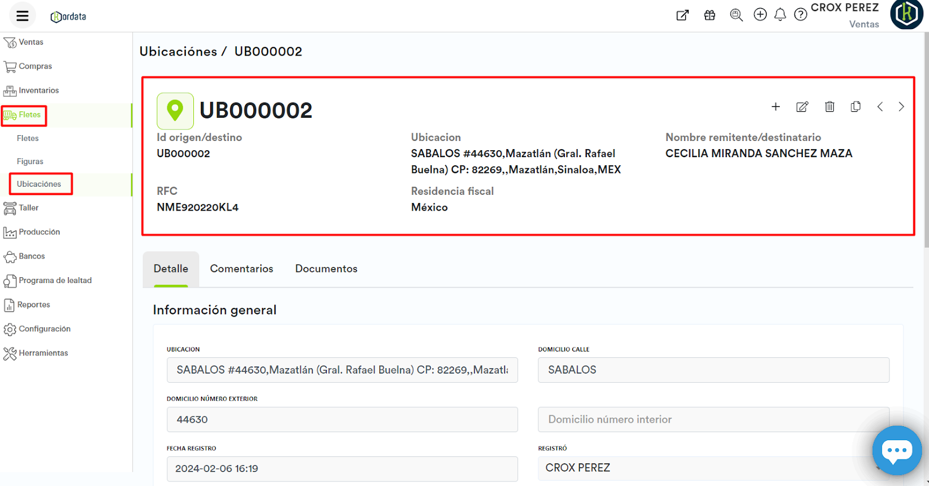The image size is (929, 486).
Task: Click the Ubicaciónes breadcrumb link
Action: (178, 52)
